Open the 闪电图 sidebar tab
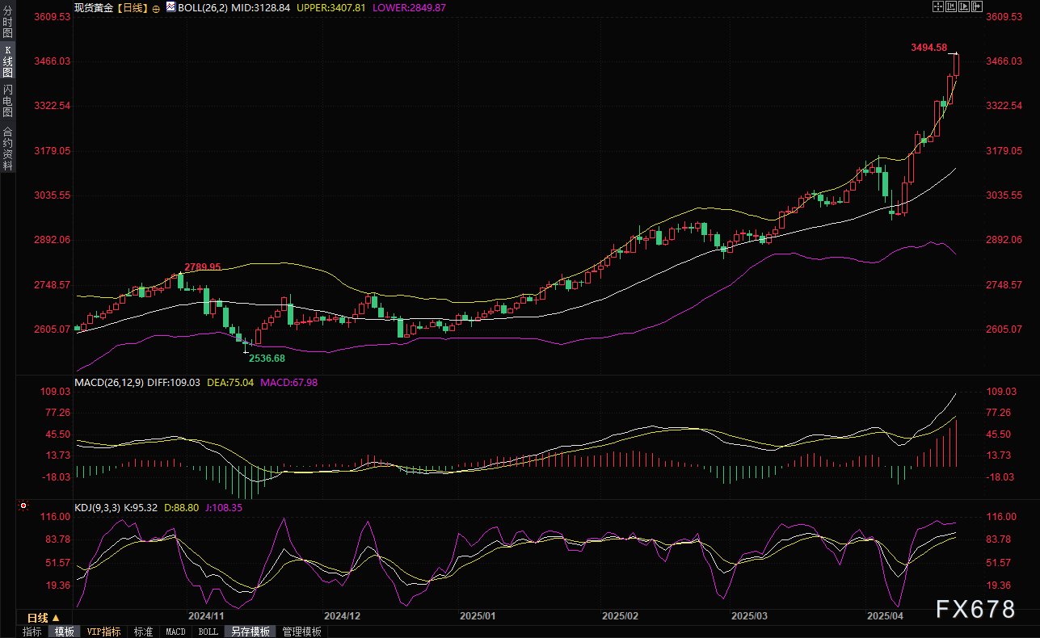 coord(7,101)
